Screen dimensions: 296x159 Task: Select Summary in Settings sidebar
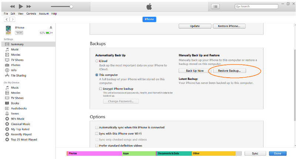point(28,44)
